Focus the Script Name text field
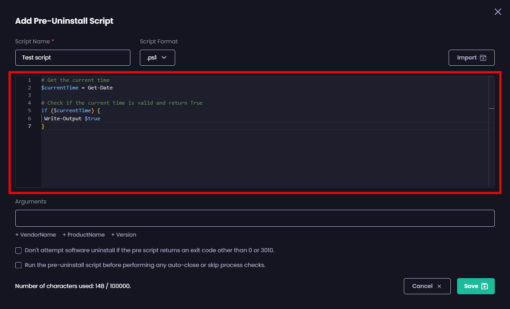Viewport: 510px width, 309px height. [73, 58]
